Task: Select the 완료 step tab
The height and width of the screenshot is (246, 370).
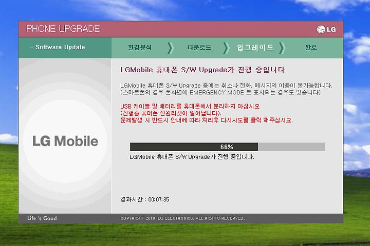Action: [x=310, y=47]
